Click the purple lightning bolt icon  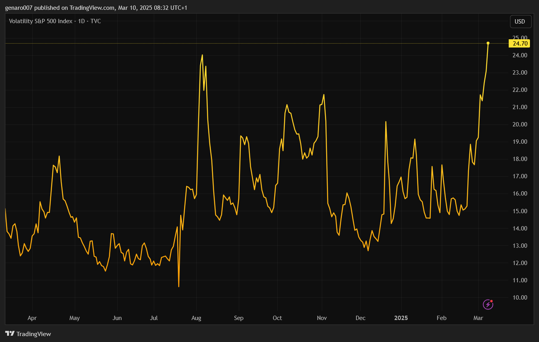point(488,304)
